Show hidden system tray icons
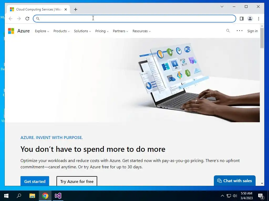269x201 pixels. coord(222,196)
